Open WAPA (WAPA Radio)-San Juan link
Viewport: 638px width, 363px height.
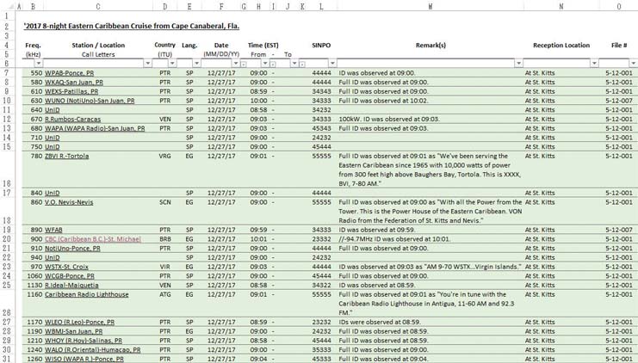point(95,128)
